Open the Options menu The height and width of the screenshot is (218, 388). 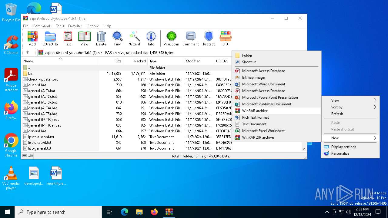[x=93, y=26]
